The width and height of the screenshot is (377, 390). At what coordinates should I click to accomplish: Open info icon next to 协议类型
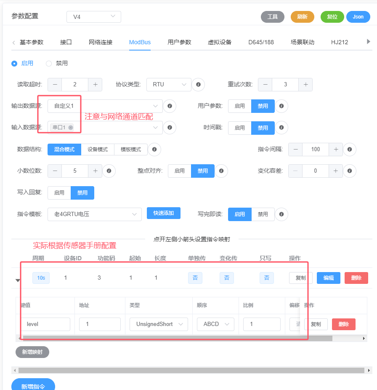click(198, 85)
